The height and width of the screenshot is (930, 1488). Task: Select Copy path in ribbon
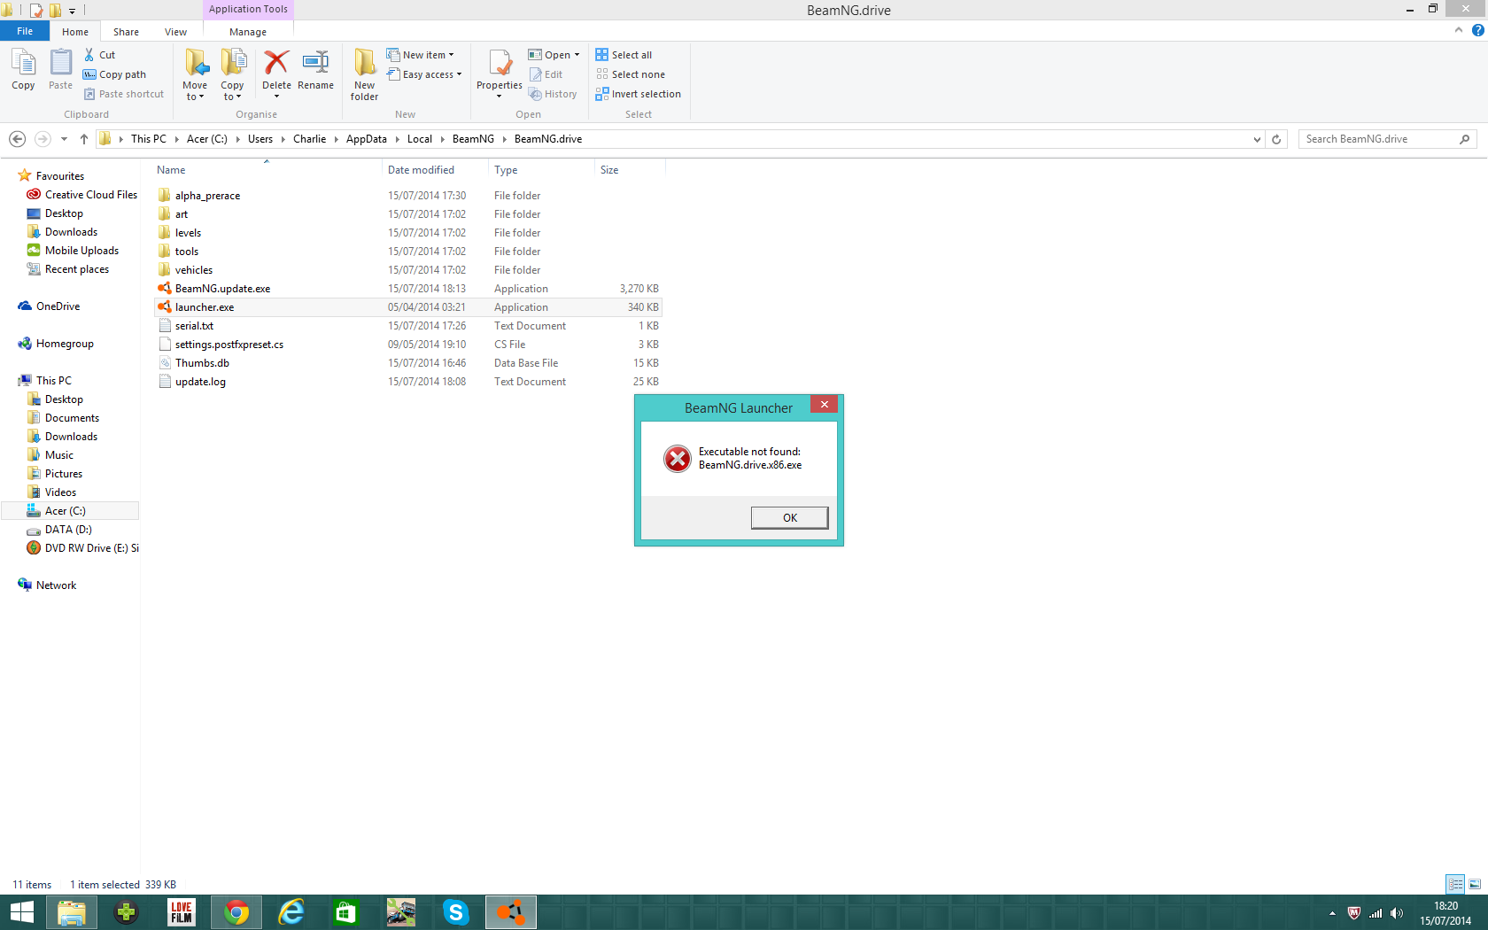(114, 74)
